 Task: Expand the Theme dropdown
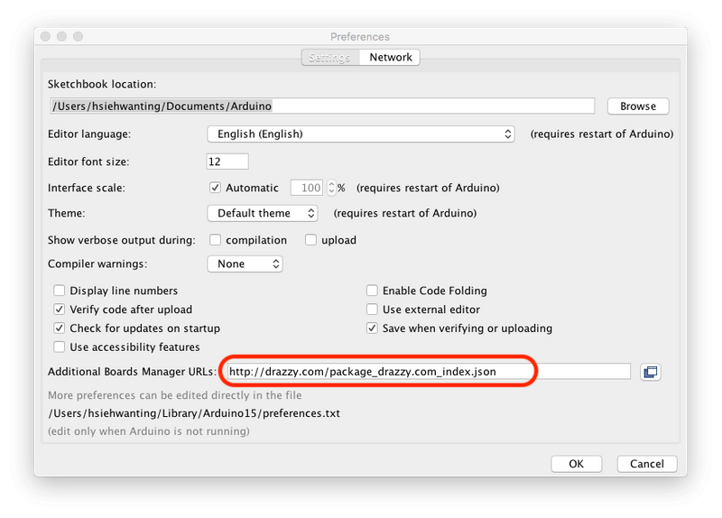(262, 214)
